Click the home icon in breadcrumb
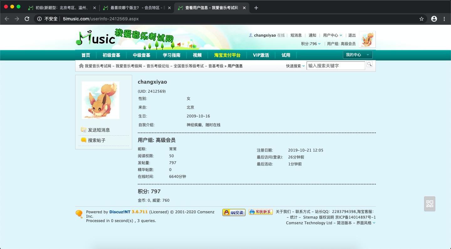 [x=81, y=66]
